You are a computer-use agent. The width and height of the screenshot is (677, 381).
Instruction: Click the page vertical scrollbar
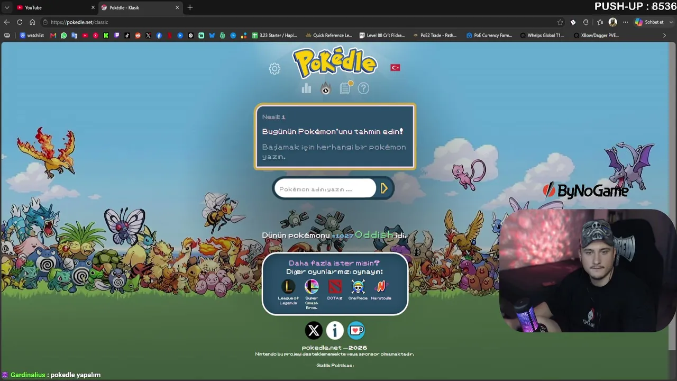[x=673, y=196]
